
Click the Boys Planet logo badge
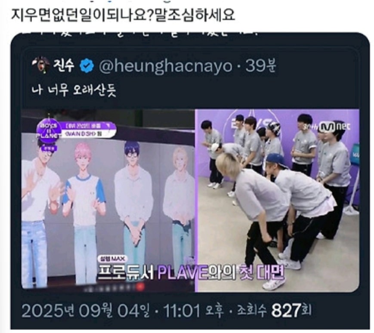[48, 132]
